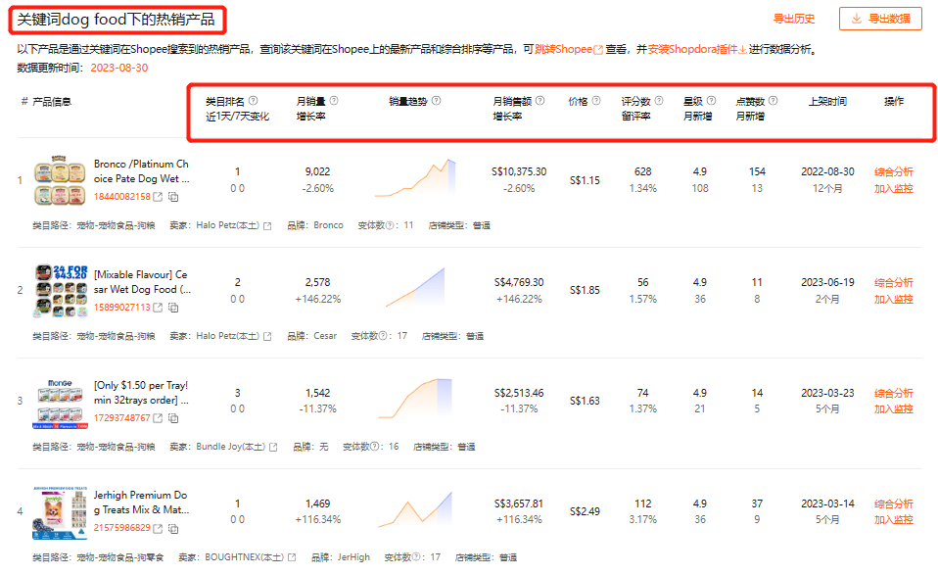Open external link icon next to 21575986829
This screenshot has height=575, width=938.
point(158,528)
